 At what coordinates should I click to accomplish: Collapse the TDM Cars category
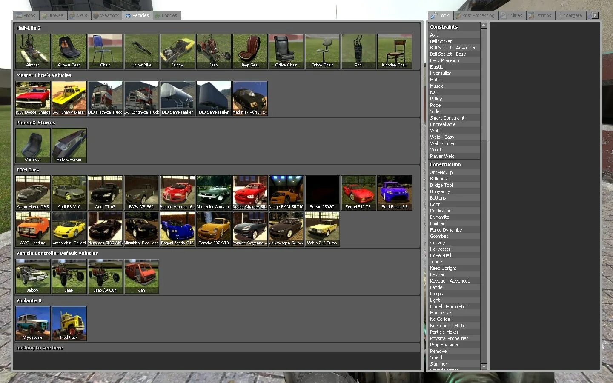[x=217, y=170]
